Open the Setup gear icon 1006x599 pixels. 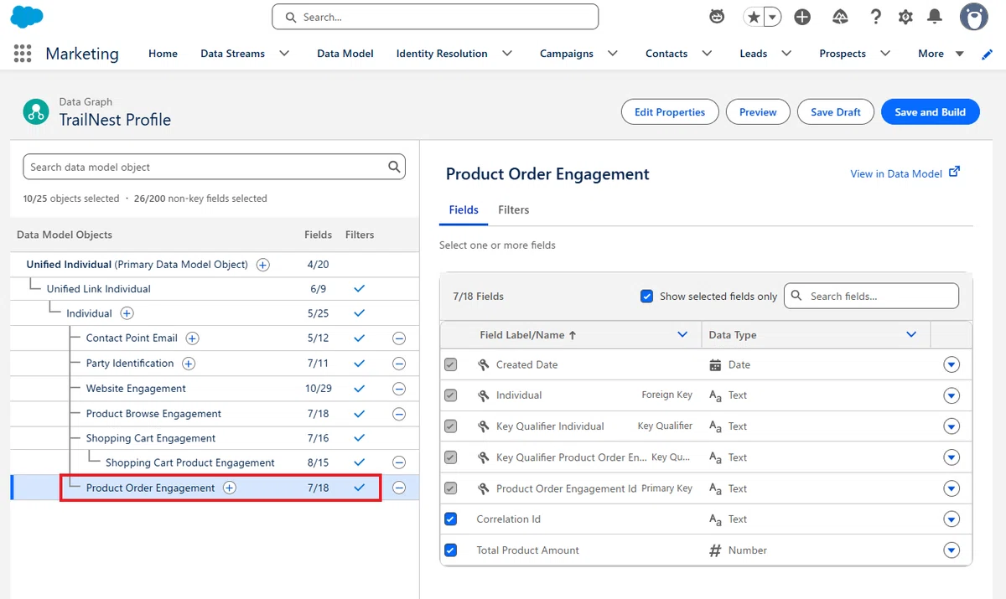(905, 17)
